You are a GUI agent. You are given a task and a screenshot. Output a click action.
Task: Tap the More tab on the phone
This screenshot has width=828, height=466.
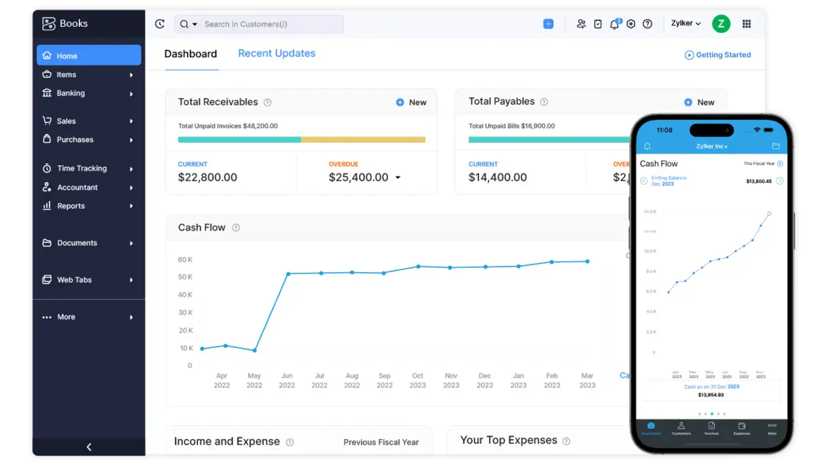pos(772,428)
